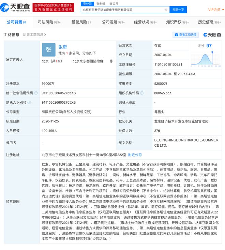Viewport: 225px width, 250px height.
Task: Click the 张 avatar of legal representative
Action: pyautogui.click(x=48, y=50)
